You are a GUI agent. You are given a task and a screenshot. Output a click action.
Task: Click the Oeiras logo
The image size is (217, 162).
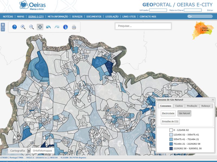coord(33,5)
